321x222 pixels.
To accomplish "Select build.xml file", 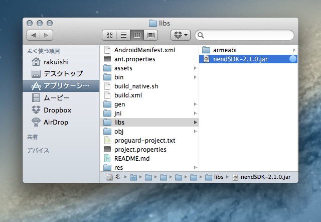I will point(149,95).
